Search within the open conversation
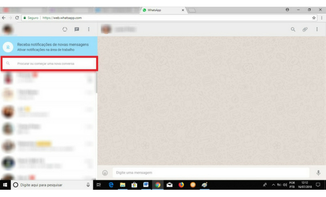The height and width of the screenshot is (197, 326). [293, 30]
